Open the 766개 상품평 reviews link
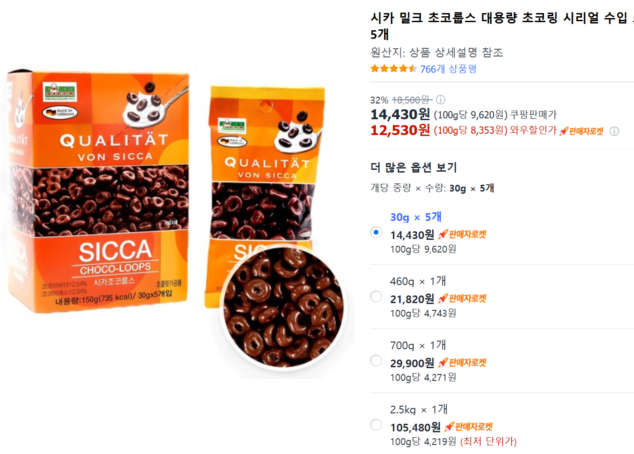634x454 pixels. (x=448, y=69)
